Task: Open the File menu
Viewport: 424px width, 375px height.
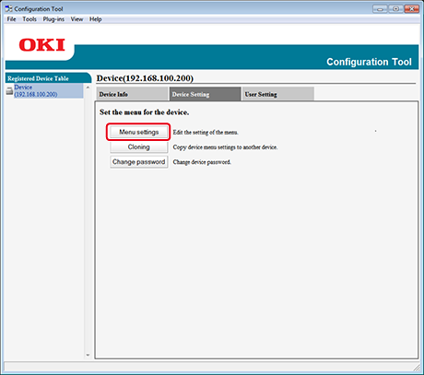Action: tap(11, 19)
